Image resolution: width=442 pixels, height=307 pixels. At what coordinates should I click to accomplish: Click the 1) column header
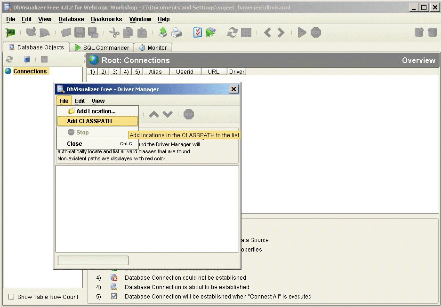click(92, 71)
